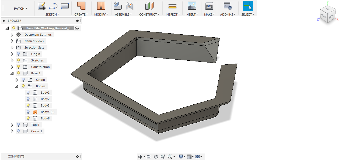Select Cover:1 component in browser
Viewport: 342px width, 161px height.
coord(37,131)
